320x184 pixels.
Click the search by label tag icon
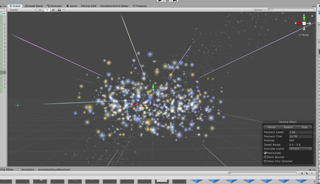click(307, 173)
